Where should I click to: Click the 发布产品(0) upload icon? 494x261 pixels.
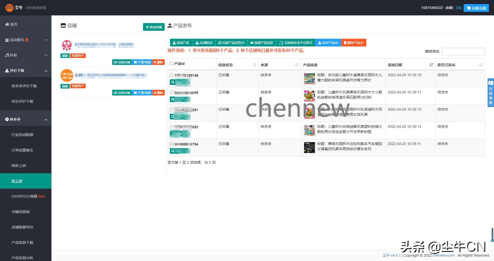pos(320,43)
